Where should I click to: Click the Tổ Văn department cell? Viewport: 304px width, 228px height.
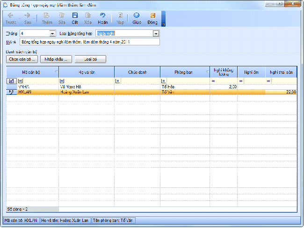[185, 92]
